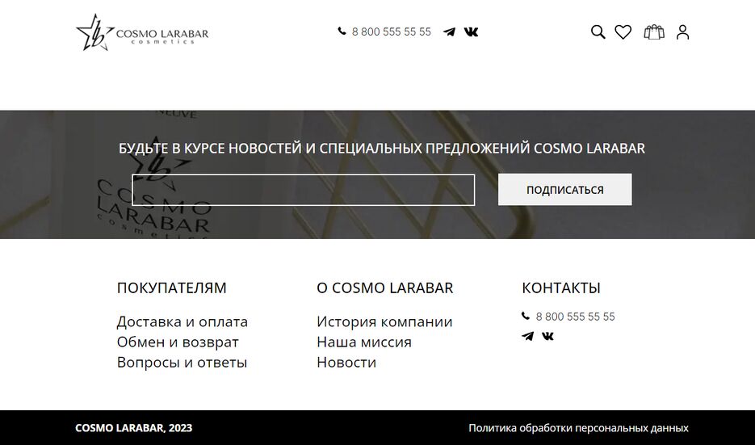Go to Обмен и возврат page
The height and width of the screenshot is (445, 755).
(x=178, y=342)
